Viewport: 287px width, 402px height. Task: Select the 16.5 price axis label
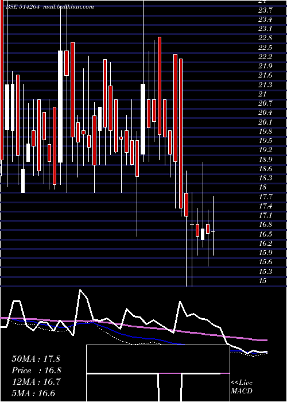(265, 234)
